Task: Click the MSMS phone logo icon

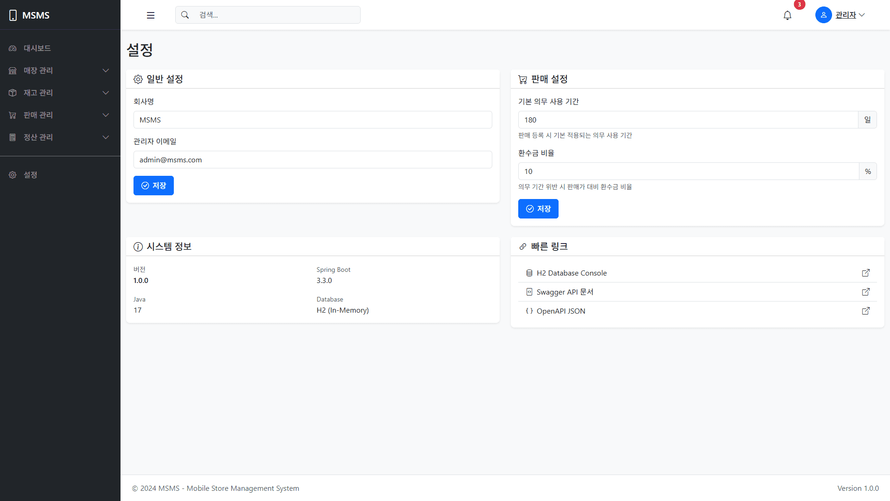Action: click(x=13, y=15)
